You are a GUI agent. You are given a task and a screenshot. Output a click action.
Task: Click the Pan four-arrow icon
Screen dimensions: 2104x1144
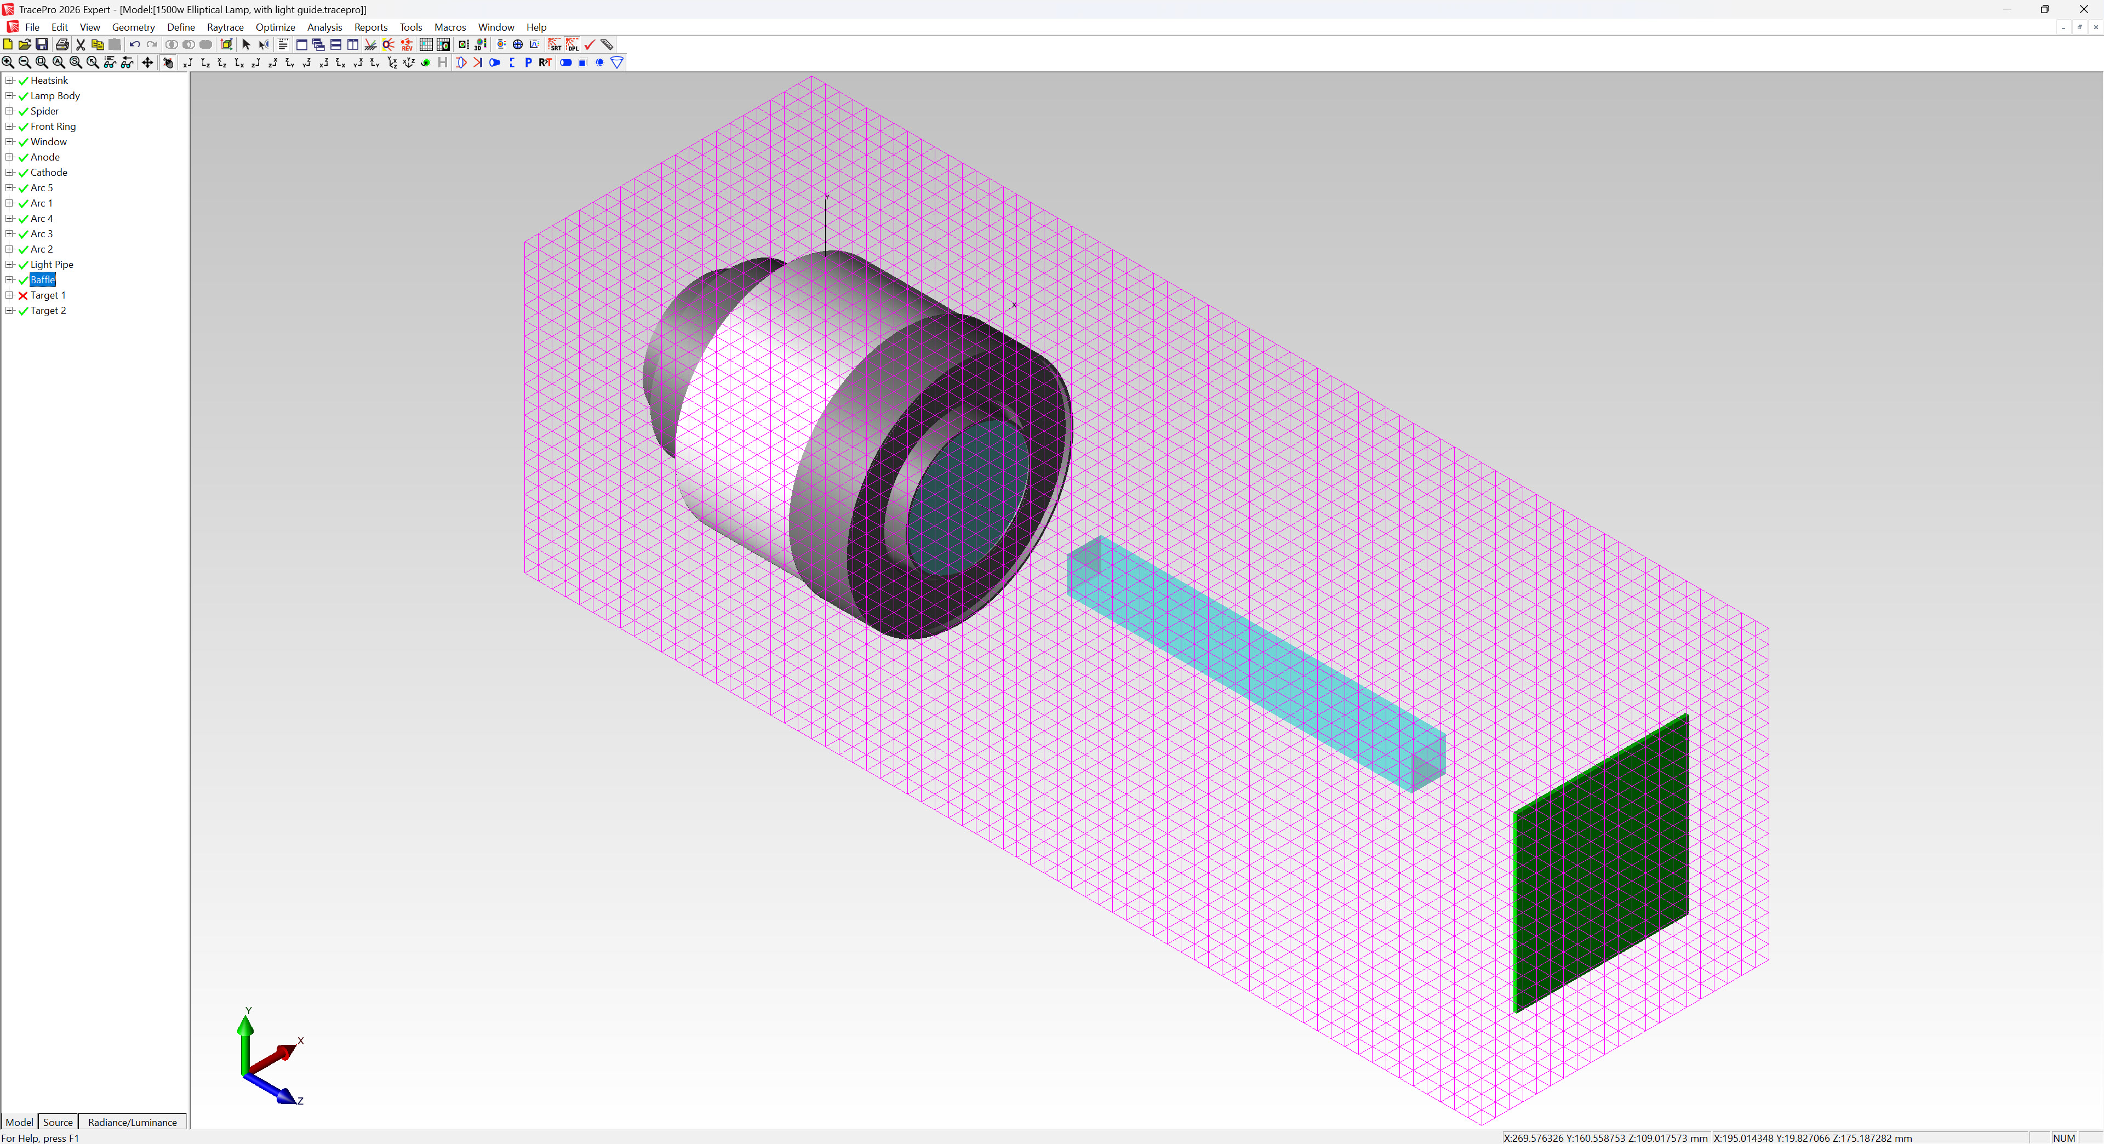[148, 62]
